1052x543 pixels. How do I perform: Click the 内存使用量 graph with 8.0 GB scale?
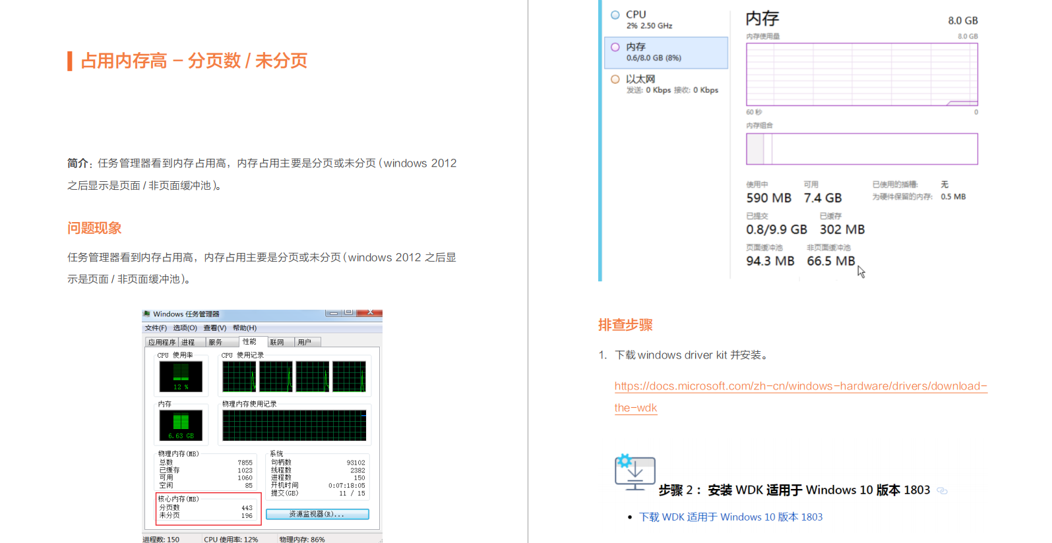pos(862,74)
